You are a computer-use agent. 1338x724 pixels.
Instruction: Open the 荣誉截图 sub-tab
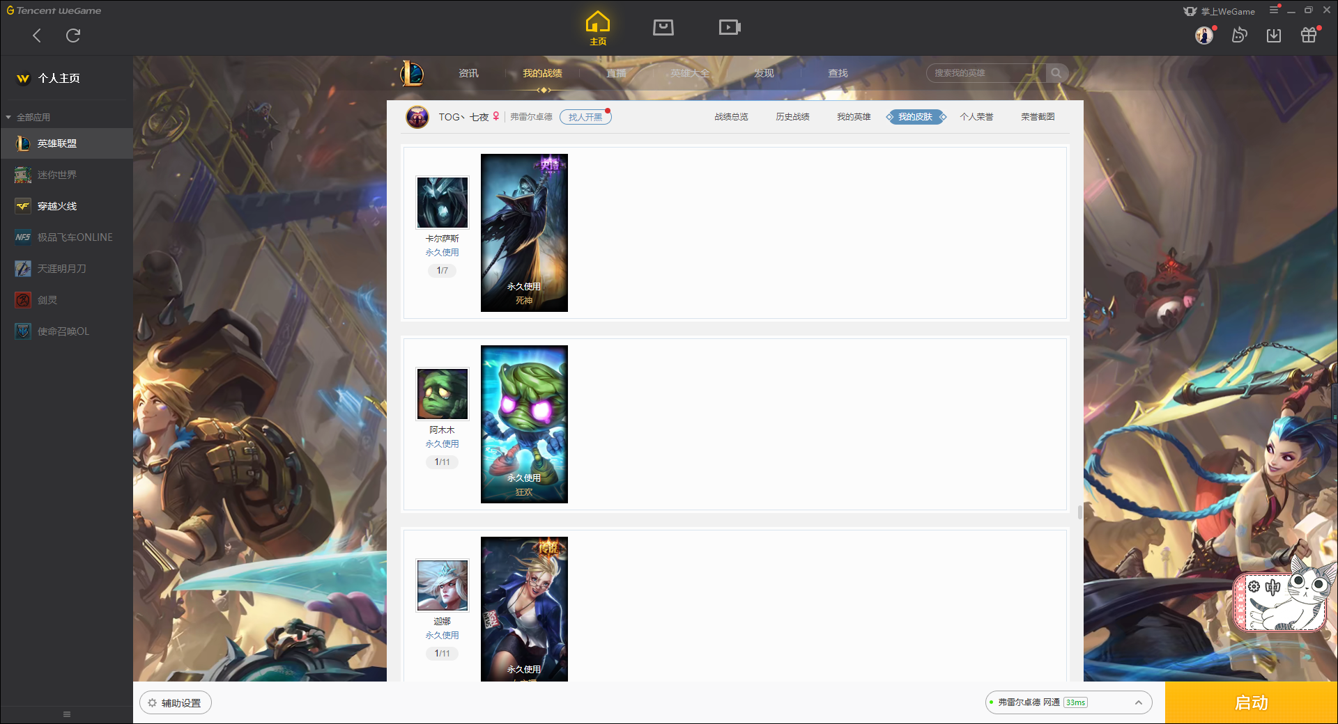[x=1038, y=117]
